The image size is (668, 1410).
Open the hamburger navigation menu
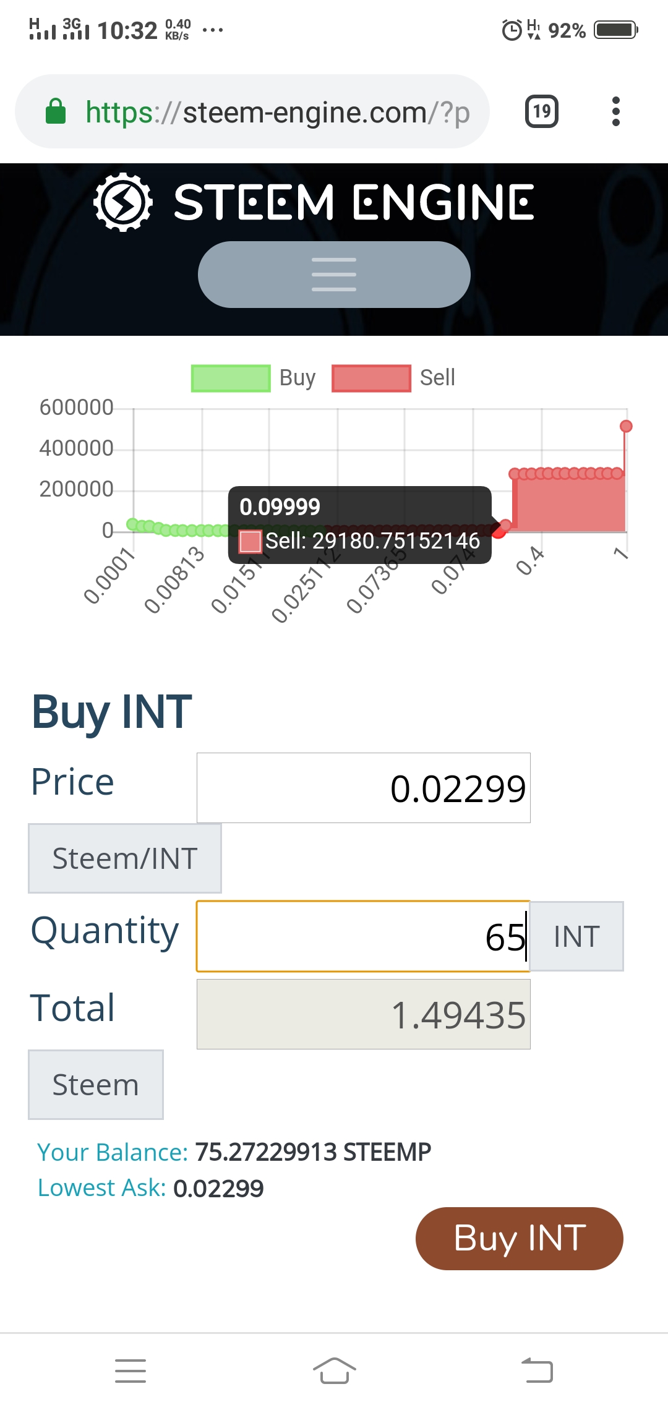[334, 275]
